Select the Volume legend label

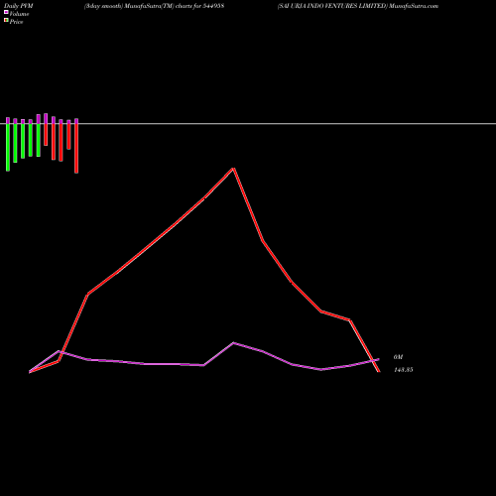[19, 14]
